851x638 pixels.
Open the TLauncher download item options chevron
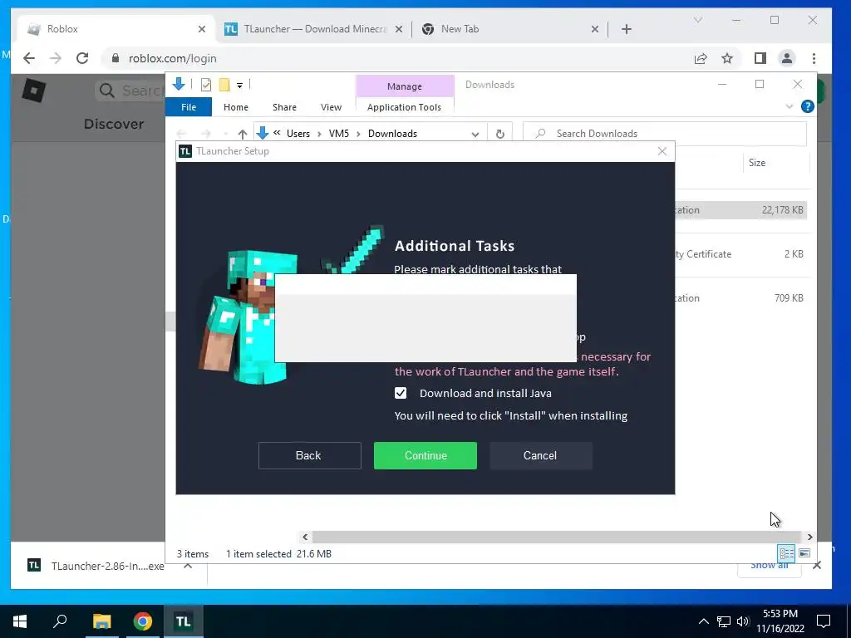point(188,566)
